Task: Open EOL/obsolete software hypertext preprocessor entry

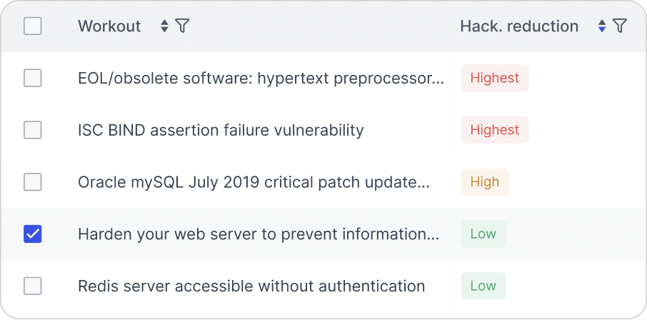Action: click(x=261, y=78)
